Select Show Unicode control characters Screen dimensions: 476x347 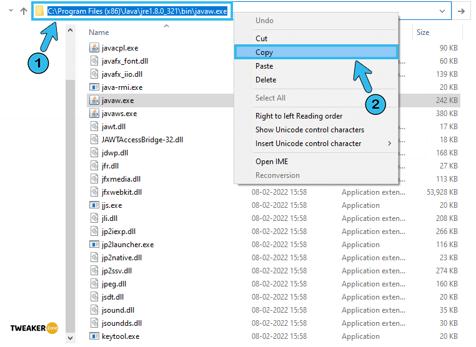[315, 130]
